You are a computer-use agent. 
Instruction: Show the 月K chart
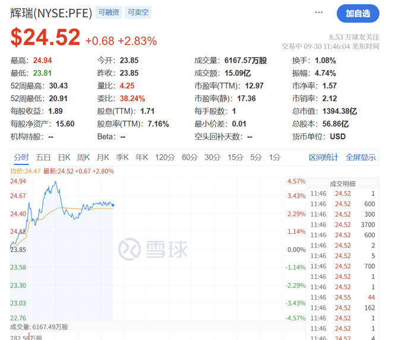point(103,157)
